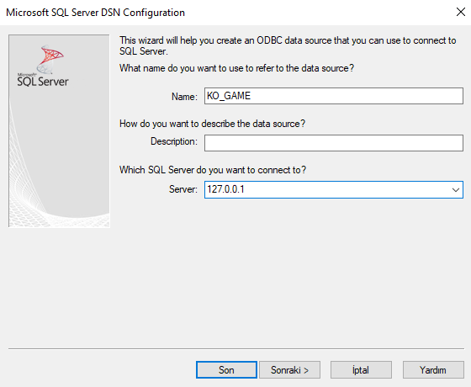471x387 pixels.
Task: Click the SQL Server wordmark text in the banner
Action: point(43,82)
